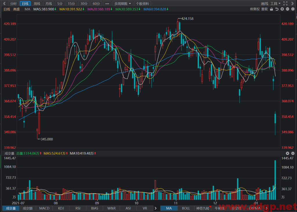
Task: Switch to 60分 minute chart
Action: pyautogui.click(x=96, y=3)
